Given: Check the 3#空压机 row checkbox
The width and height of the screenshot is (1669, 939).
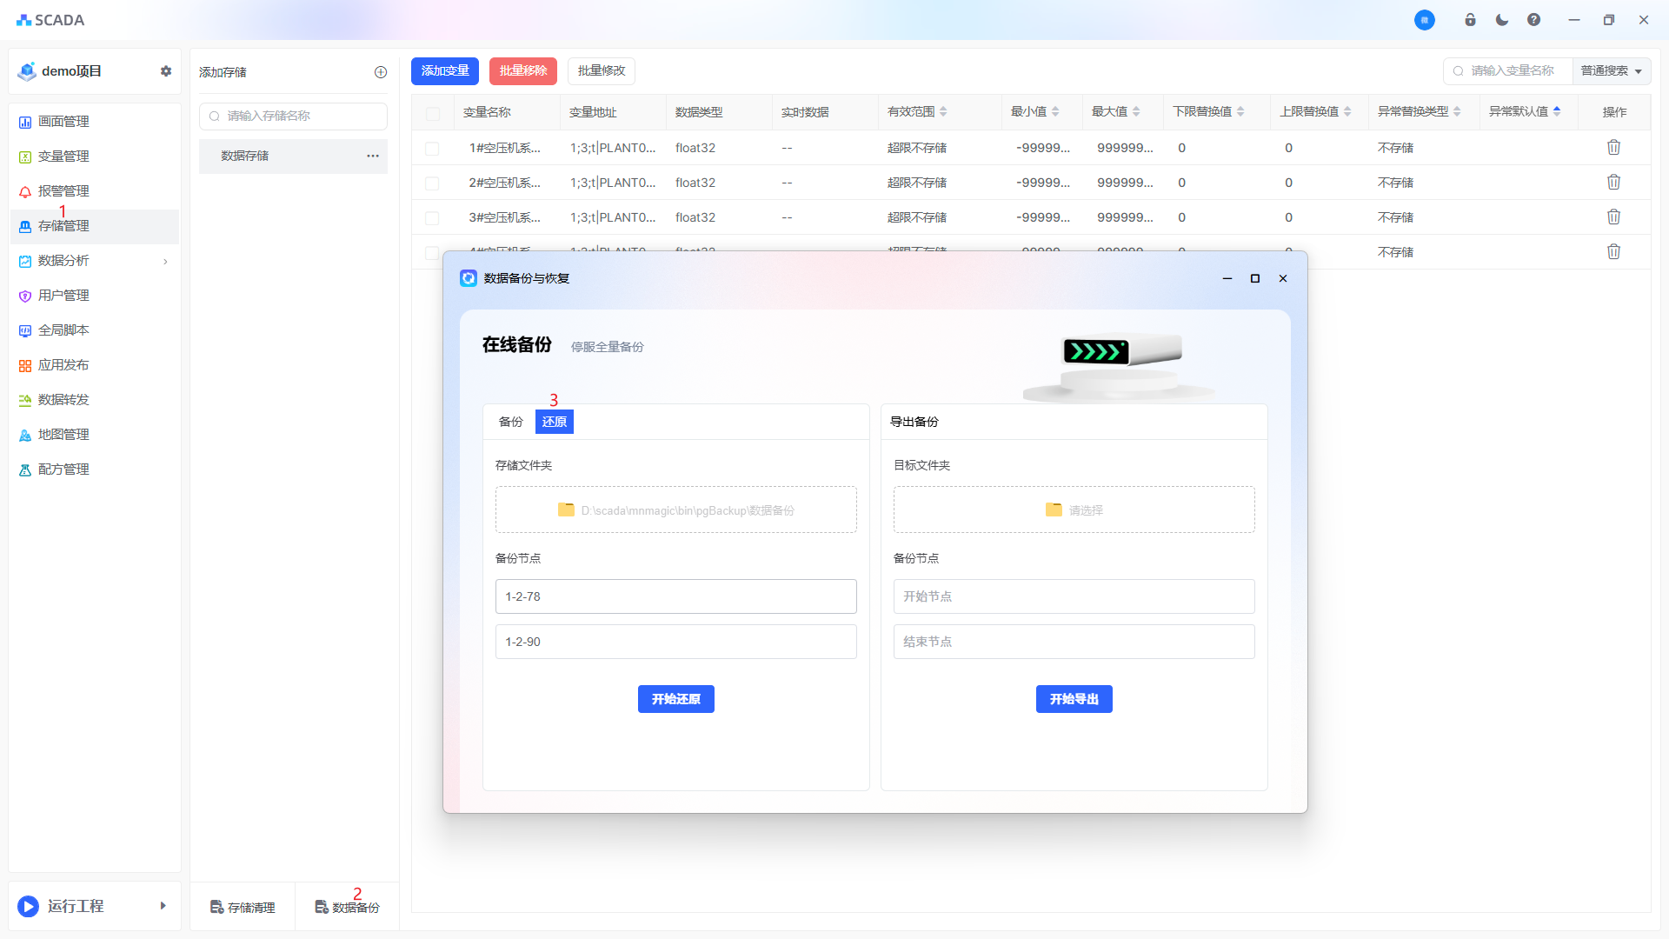Looking at the screenshot, I should [x=432, y=218].
